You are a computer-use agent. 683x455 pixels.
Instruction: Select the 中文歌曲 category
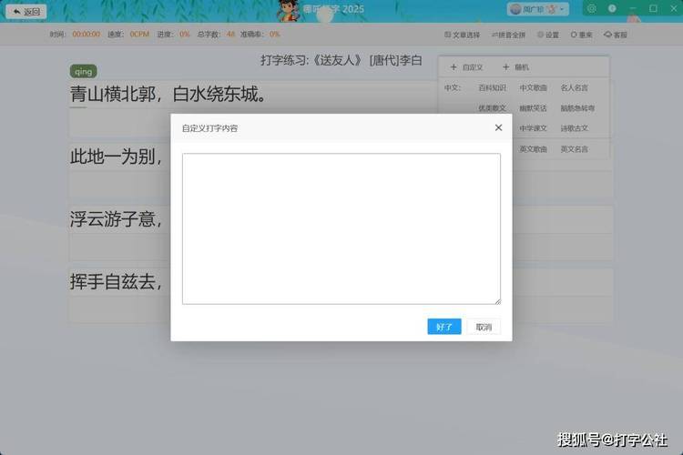[x=533, y=88]
